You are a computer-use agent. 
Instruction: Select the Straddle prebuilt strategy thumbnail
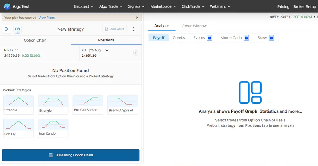(18, 105)
